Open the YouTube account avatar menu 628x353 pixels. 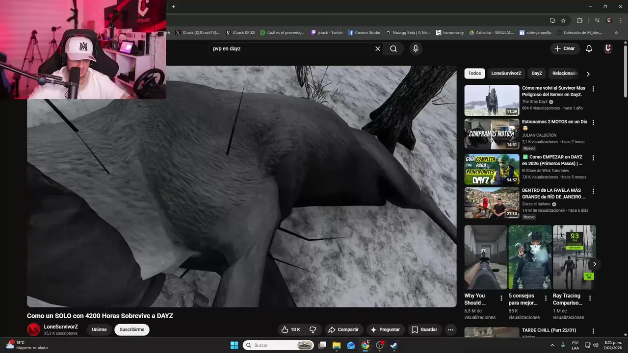(x=608, y=49)
